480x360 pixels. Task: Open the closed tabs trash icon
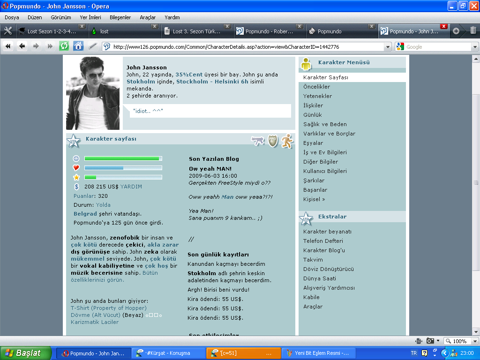[473, 30]
